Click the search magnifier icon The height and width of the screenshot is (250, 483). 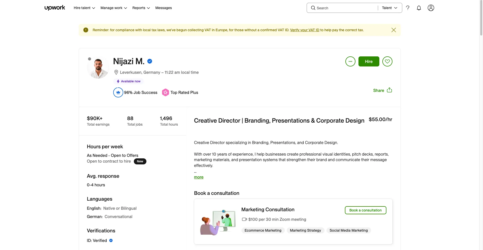click(313, 8)
